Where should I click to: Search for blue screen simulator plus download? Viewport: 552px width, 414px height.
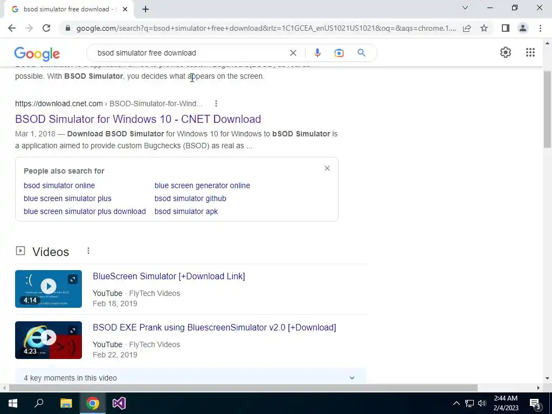(85, 211)
